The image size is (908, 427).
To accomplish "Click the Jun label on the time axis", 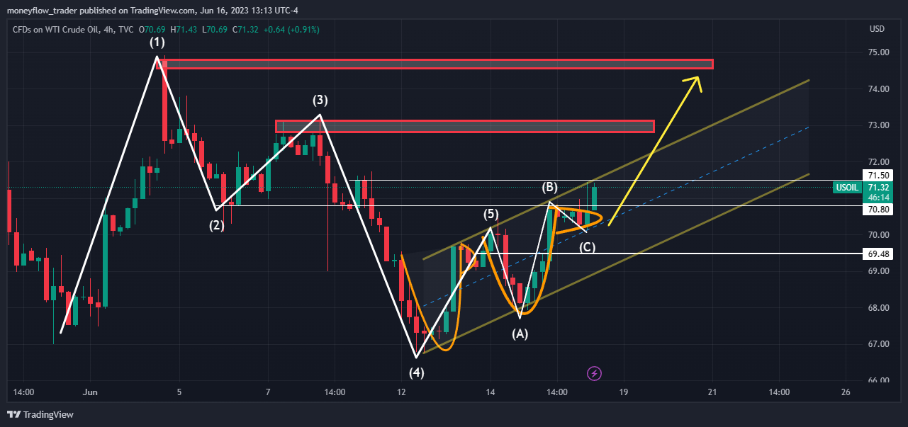I will pos(90,392).
